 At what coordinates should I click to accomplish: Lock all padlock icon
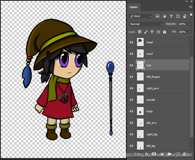pyautogui.click(x=164, y=32)
